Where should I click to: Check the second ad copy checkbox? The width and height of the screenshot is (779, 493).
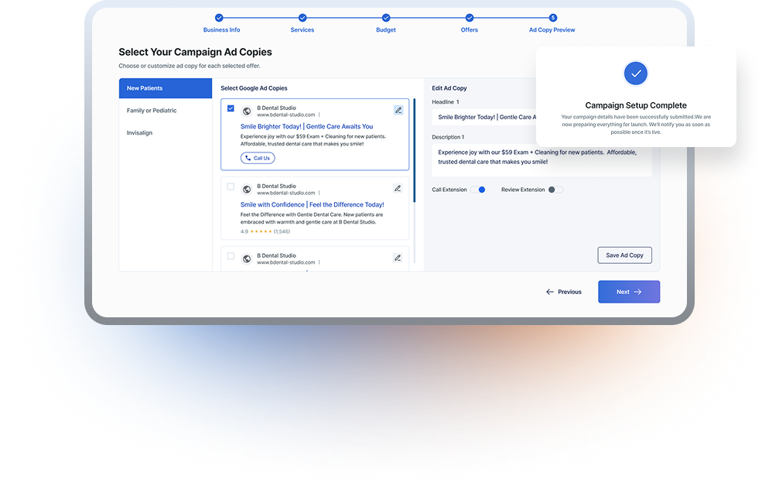pos(231,187)
